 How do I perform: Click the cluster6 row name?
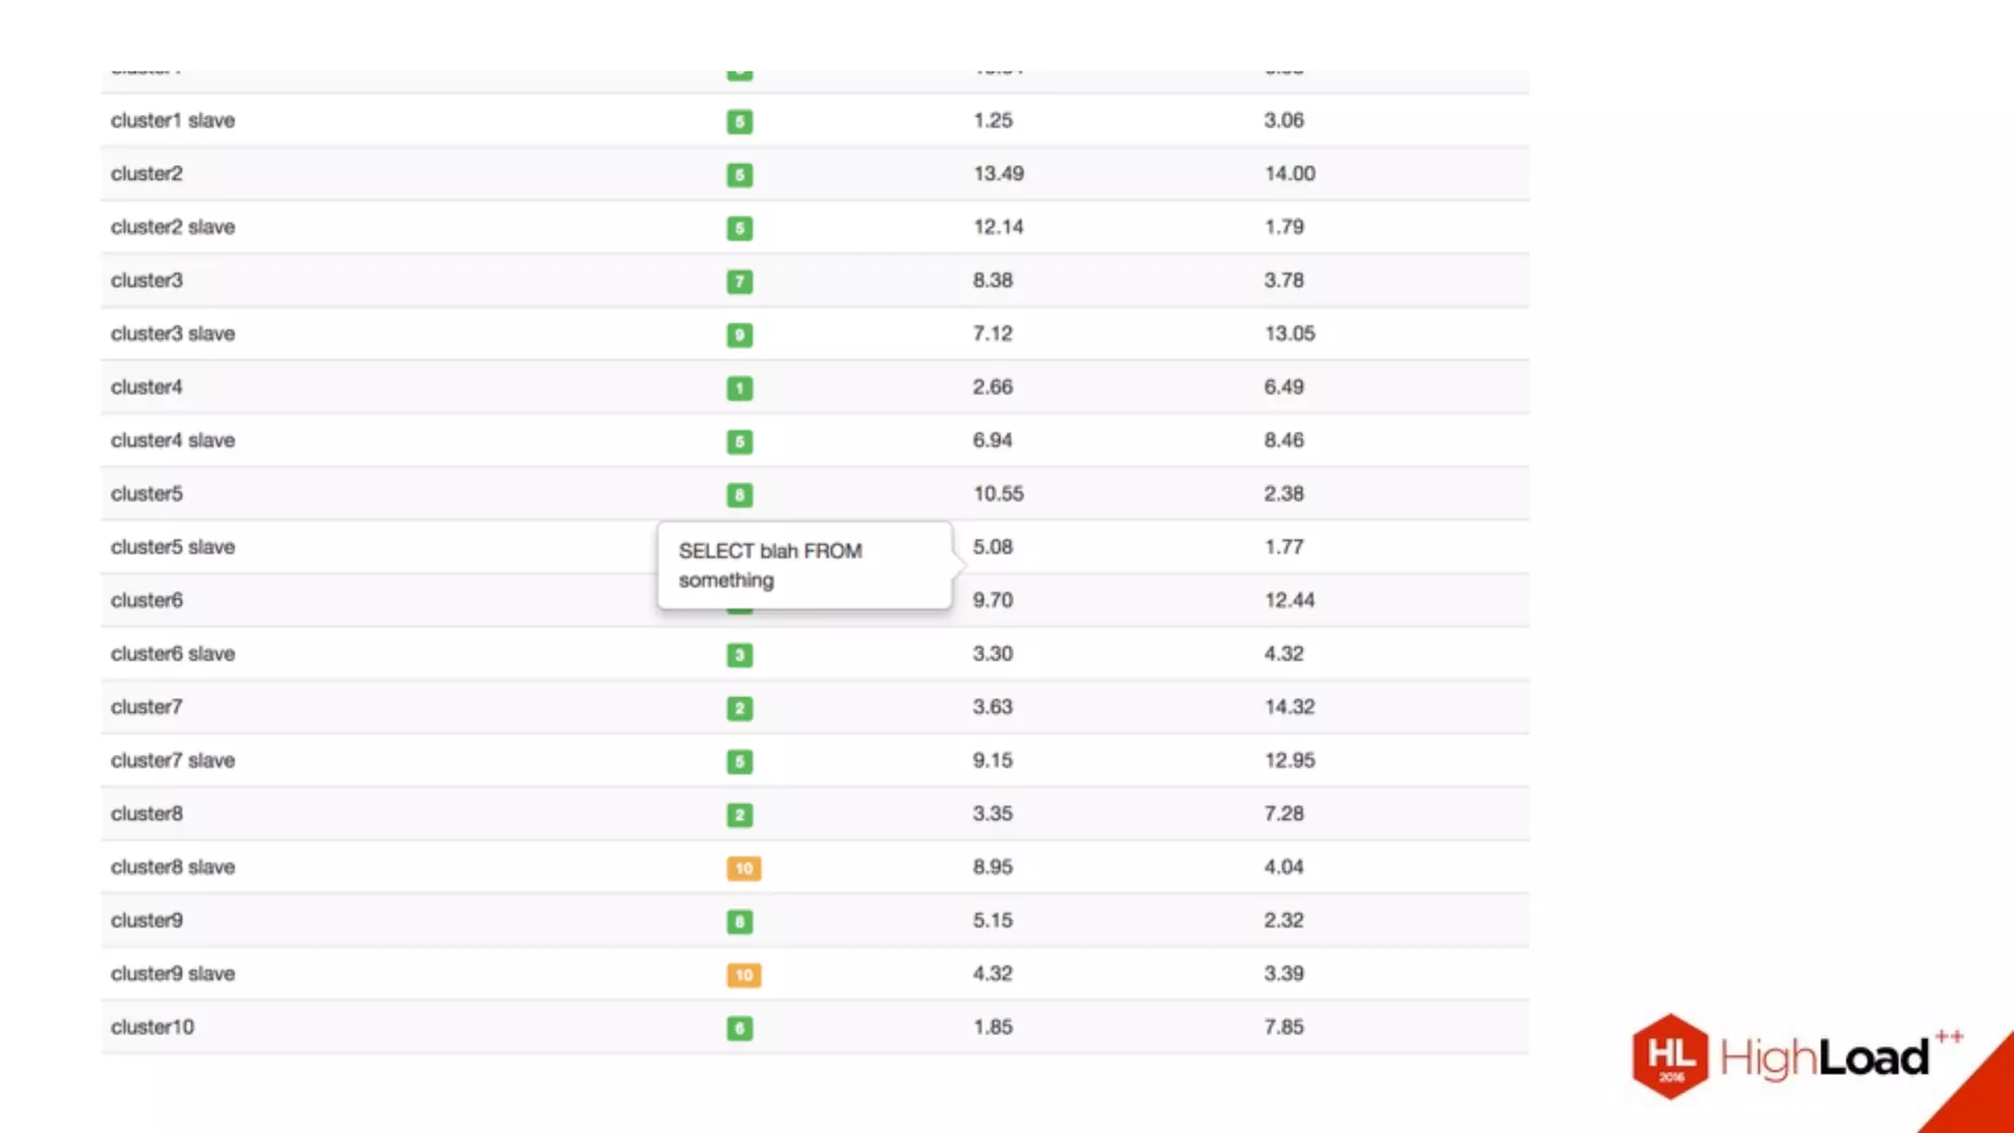coord(147,600)
